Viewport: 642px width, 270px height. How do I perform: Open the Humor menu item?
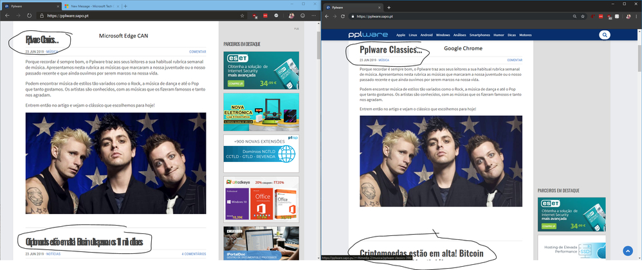click(x=499, y=35)
